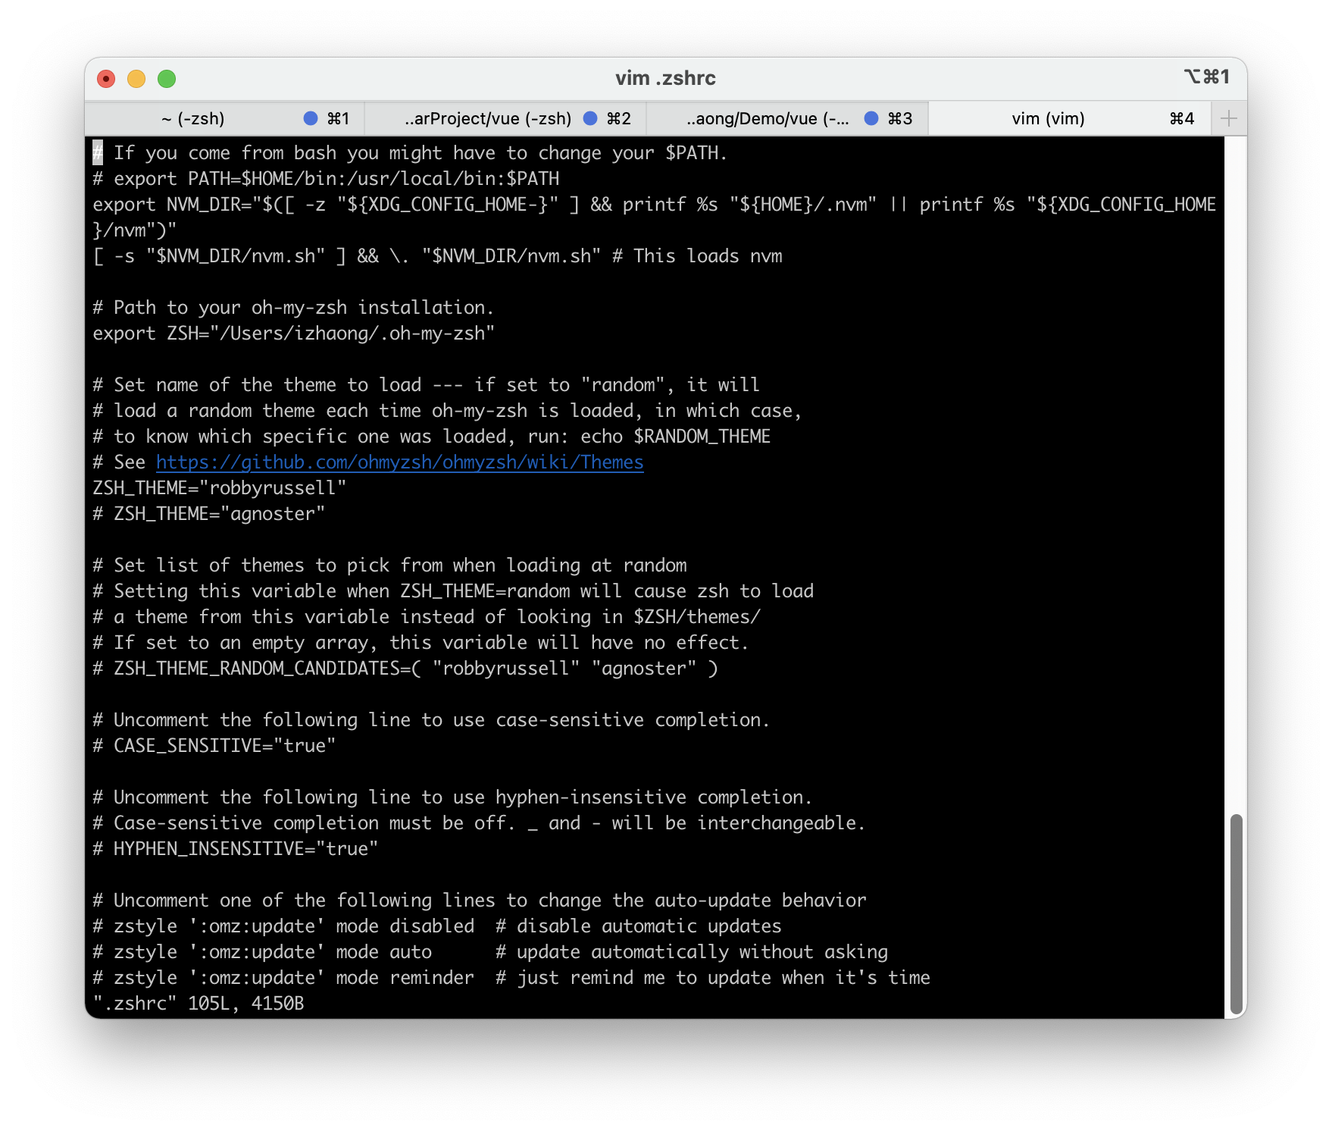Click the '# Path to your oh-my-zsh installation.' comment
Viewport: 1332px width, 1131px height.
click(293, 308)
